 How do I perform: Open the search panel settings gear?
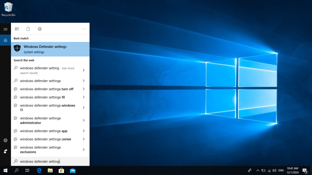[x=5, y=140]
